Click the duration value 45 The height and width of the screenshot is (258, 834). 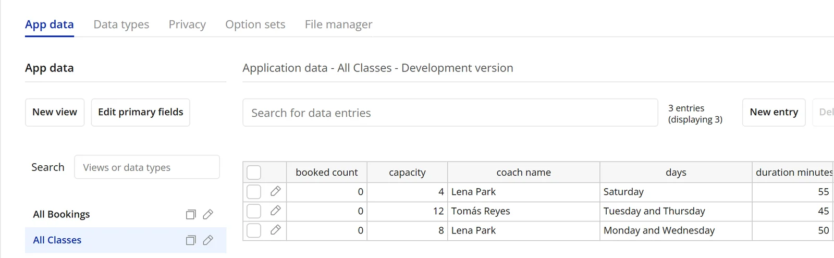[x=793, y=211]
